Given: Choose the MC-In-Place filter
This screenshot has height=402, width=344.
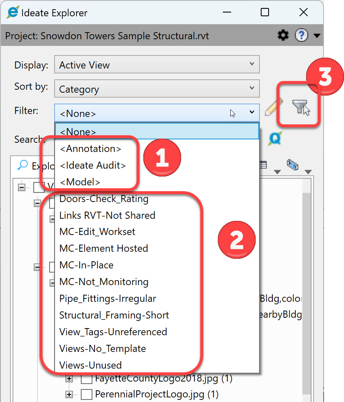Looking at the screenshot, I should (157, 265).
